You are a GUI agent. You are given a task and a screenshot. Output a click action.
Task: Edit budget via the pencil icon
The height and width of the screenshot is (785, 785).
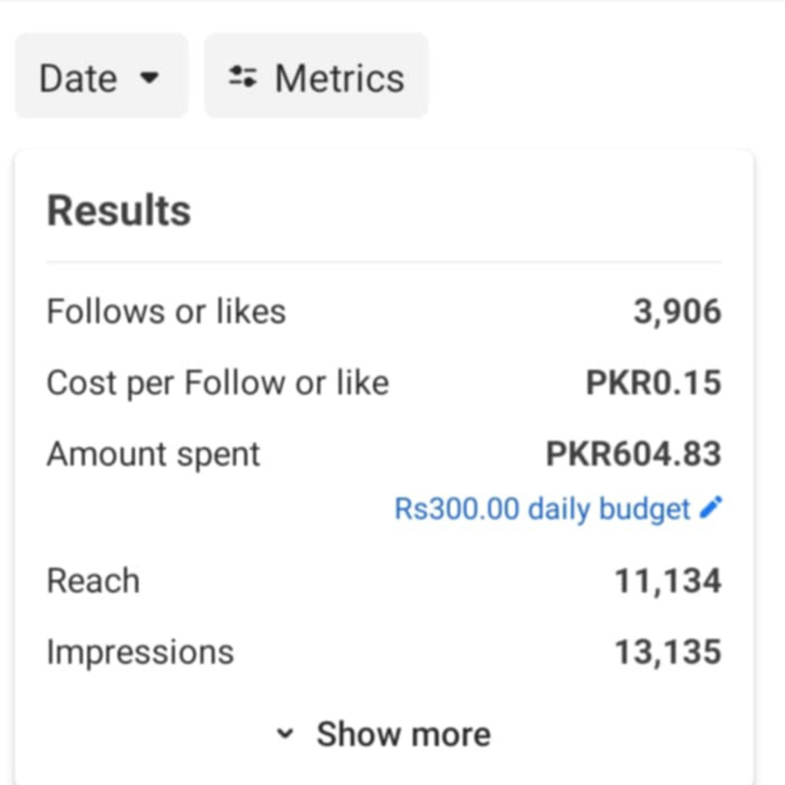tap(711, 507)
